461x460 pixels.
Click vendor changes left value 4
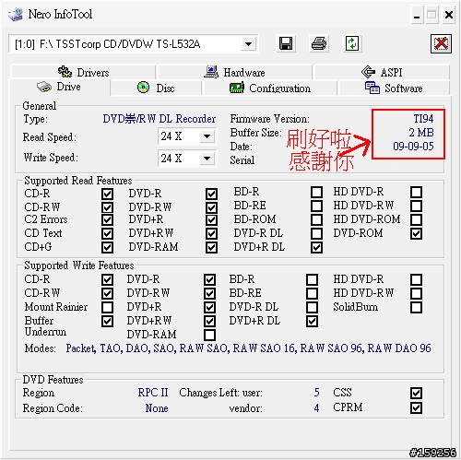pos(316,408)
